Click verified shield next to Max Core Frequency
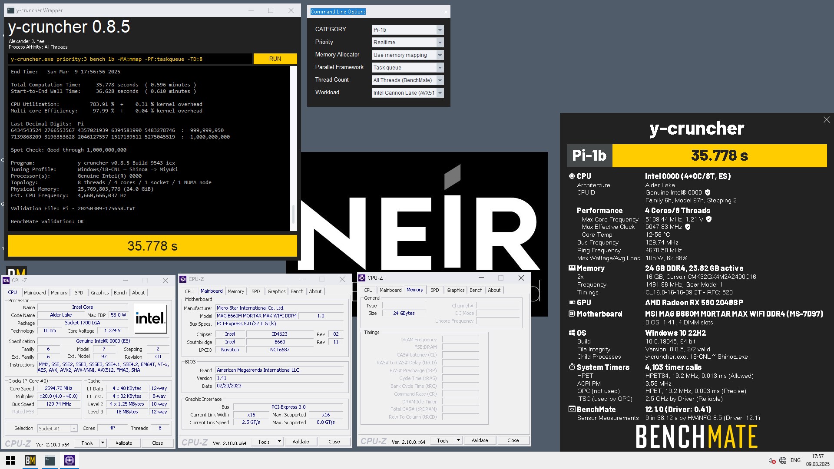Image resolution: width=834 pixels, height=469 pixels. 709,219
